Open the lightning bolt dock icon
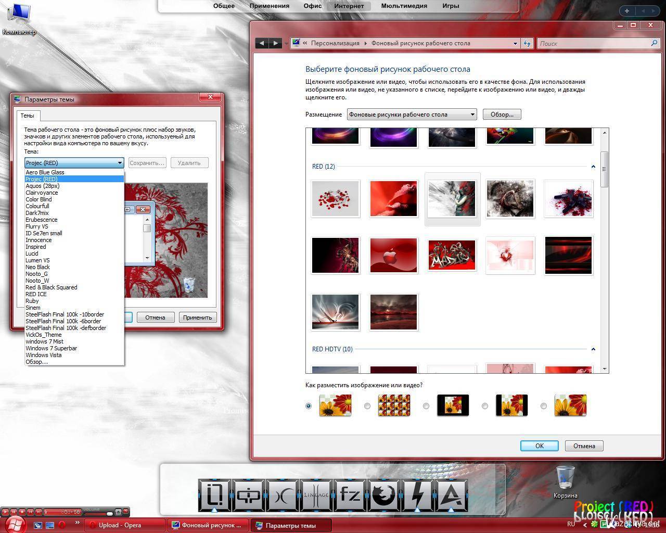 417,495
